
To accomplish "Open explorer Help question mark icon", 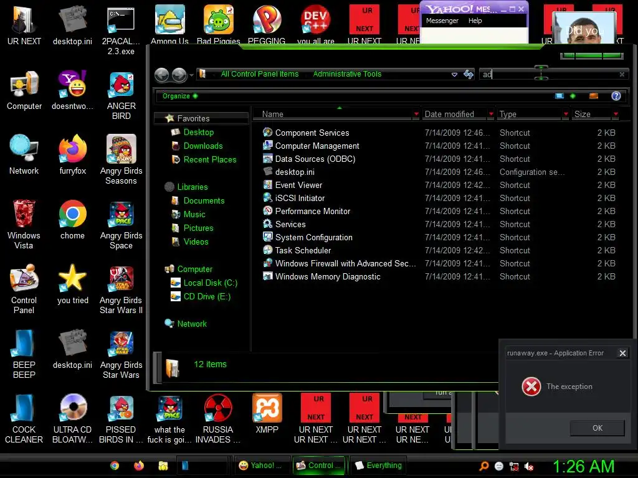I will [616, 96].
